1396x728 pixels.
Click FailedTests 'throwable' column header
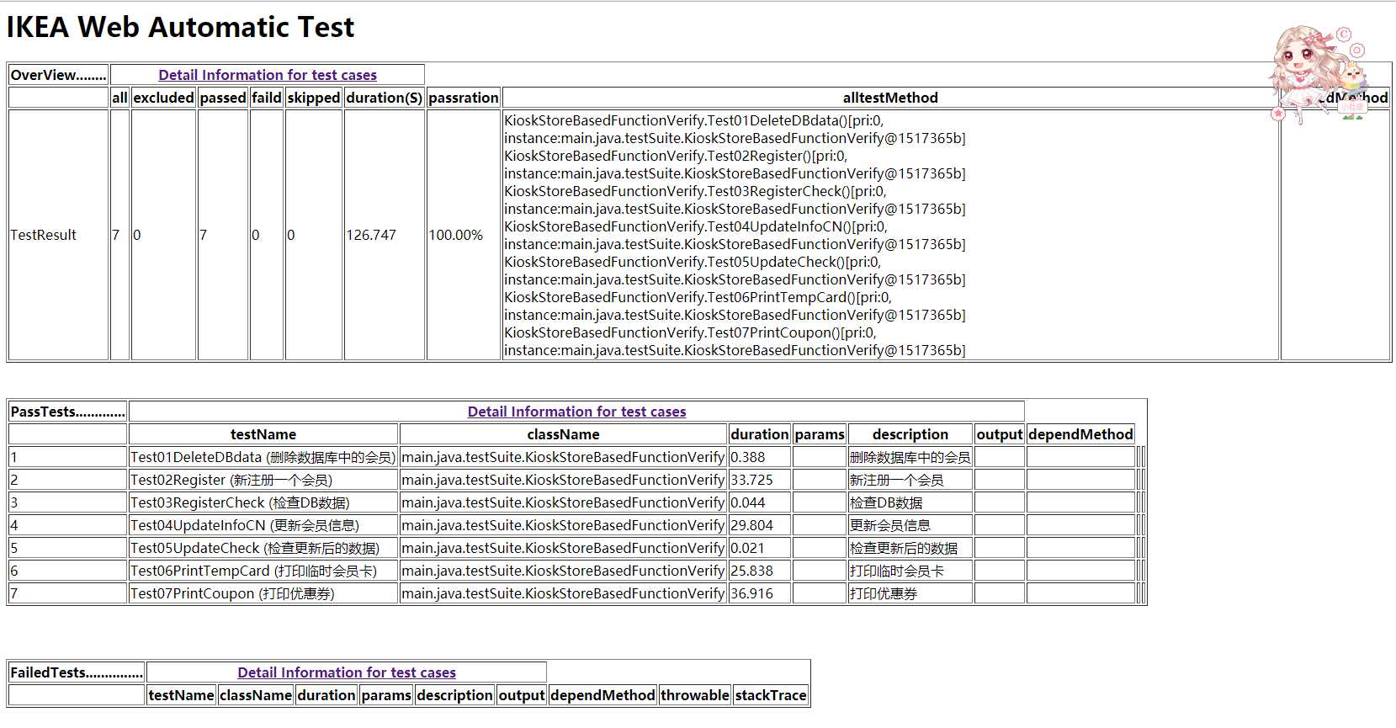click(x=695, y=695)
